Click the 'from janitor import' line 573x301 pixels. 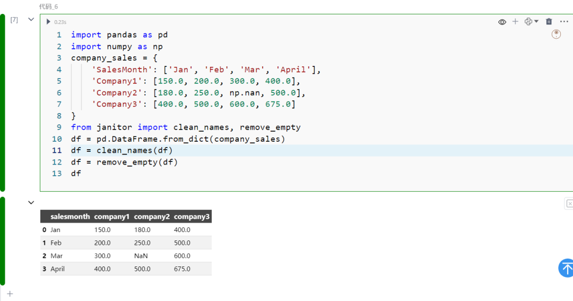click(186, 127)
